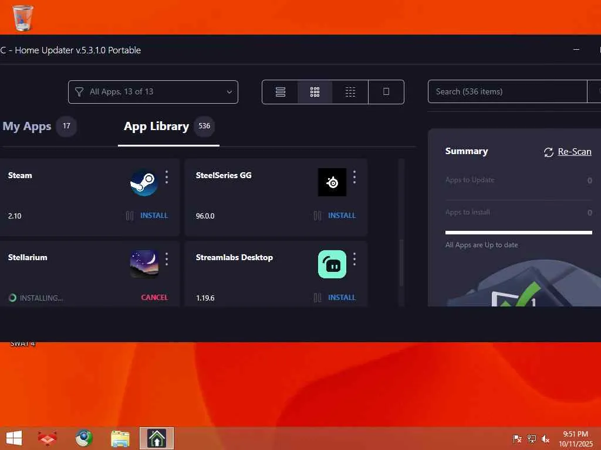Click the filter funnel icon

[79, 92]
